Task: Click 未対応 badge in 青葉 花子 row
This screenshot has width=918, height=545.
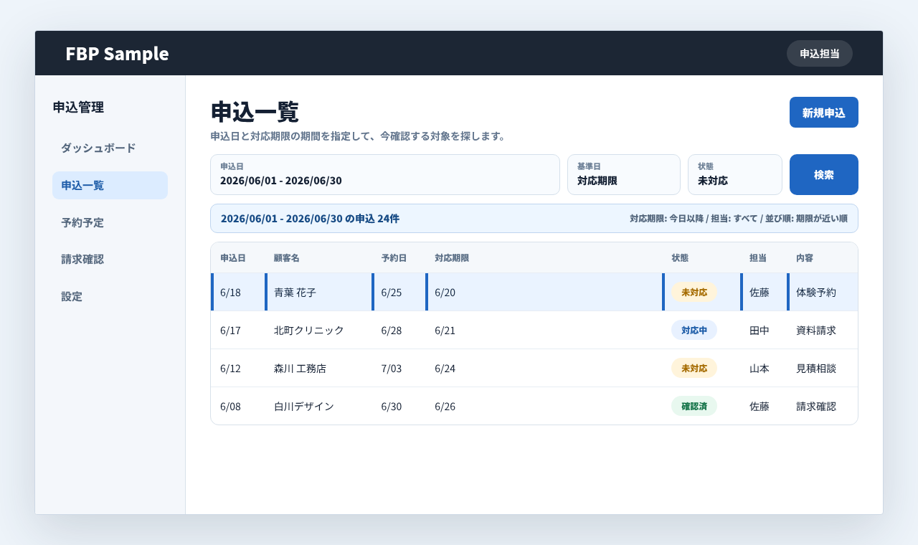Action: click(694, 293)
